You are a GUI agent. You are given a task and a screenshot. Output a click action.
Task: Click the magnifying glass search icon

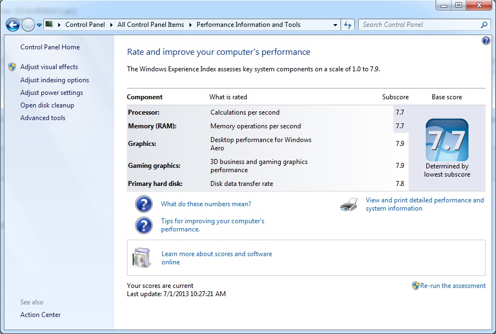click(x=484, y=25)
